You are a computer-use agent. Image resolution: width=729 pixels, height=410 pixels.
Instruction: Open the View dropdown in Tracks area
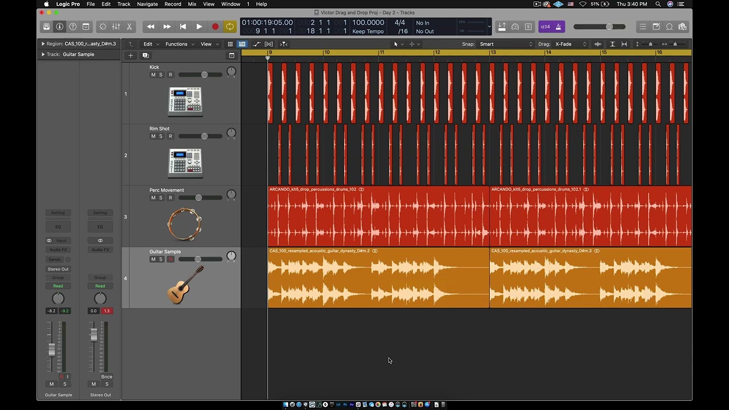[208, 44]
